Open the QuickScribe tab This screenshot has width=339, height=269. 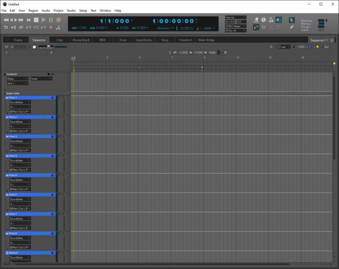(144, 40)
